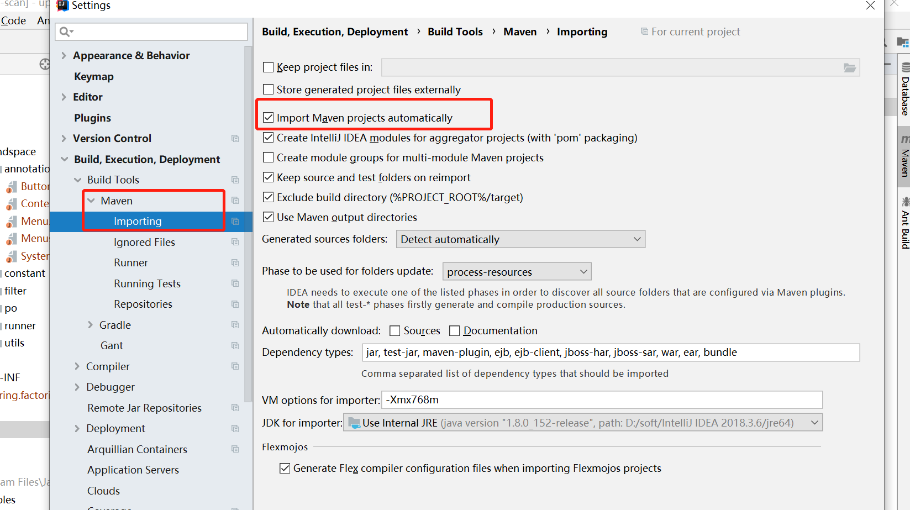Image resolution: width=910 pixels, height=510 pixels.
Task: Click the project-level icon on the Gant row
Action: coord(235,345)
